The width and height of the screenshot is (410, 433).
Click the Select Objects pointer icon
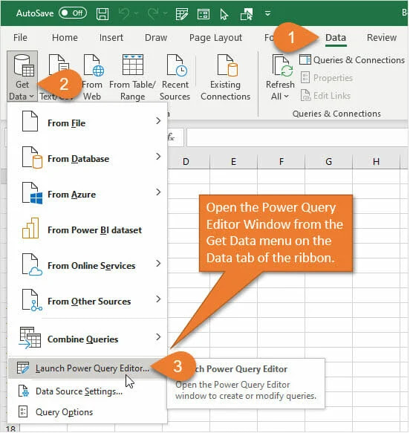pos(224,14)
